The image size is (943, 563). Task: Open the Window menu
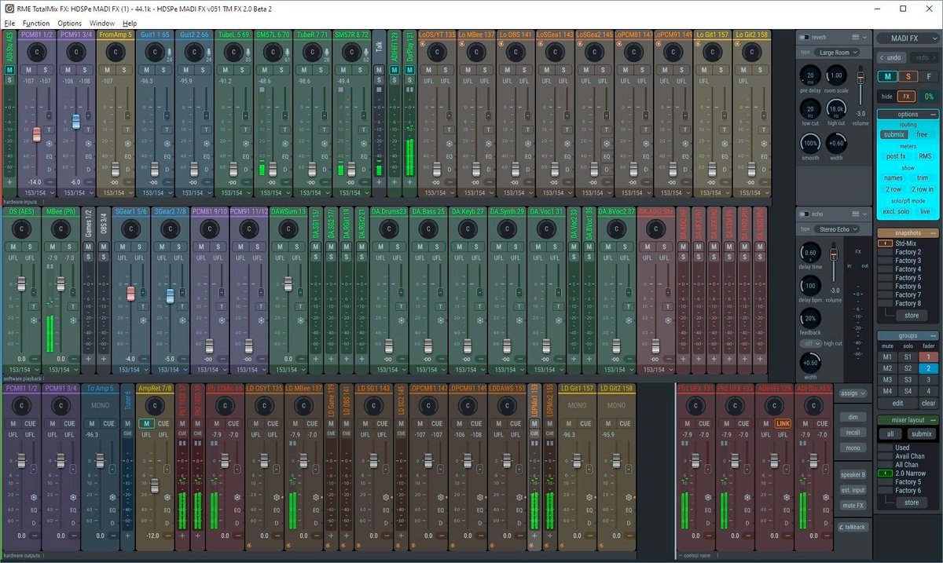(102, 24)
